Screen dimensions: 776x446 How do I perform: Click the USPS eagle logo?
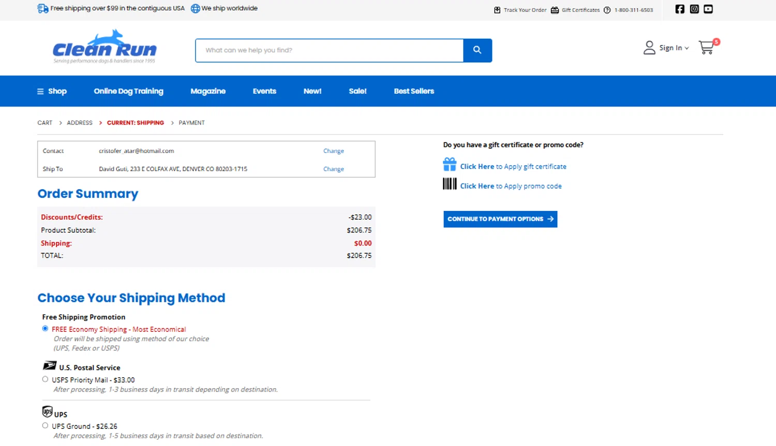(50, 366)
